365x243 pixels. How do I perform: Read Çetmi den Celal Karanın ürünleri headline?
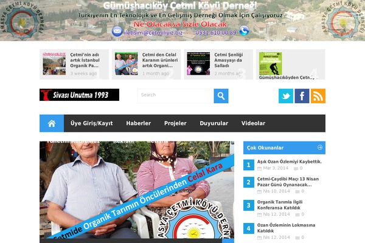(160, 60)
